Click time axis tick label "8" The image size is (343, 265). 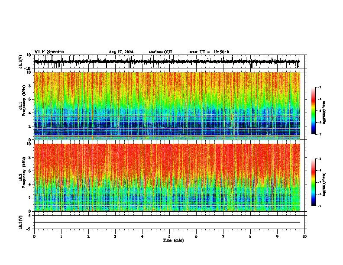click(x=250, y=236)
